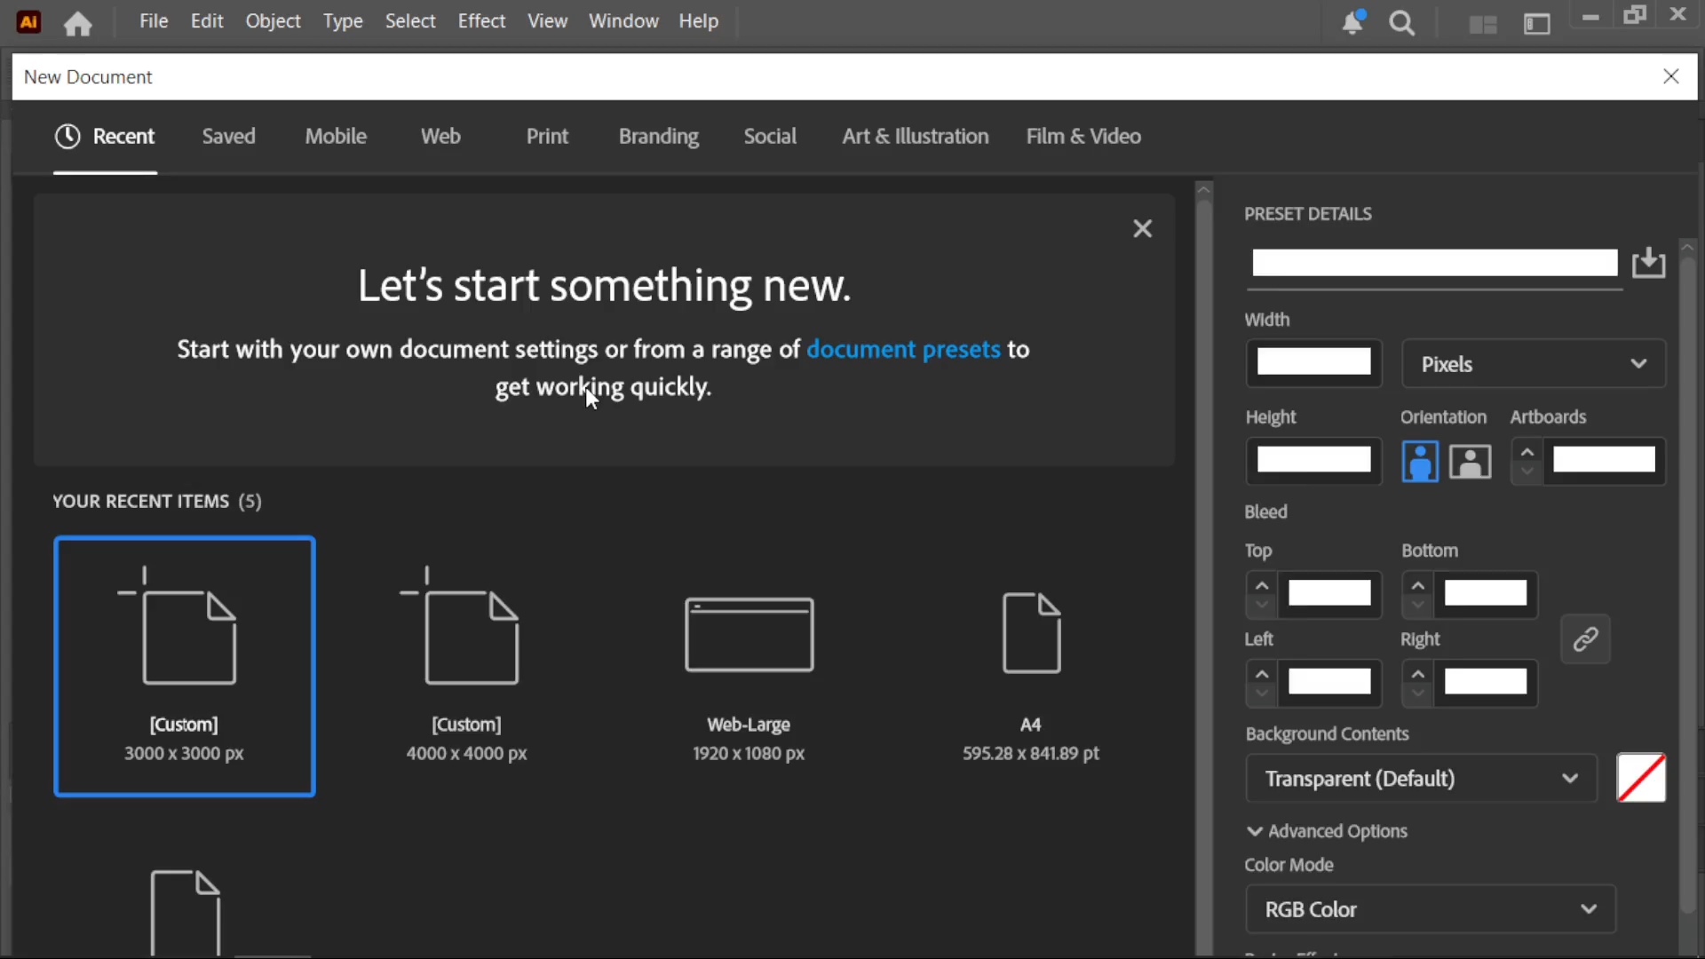Increase the Right bleed value

pos(1418,674)
